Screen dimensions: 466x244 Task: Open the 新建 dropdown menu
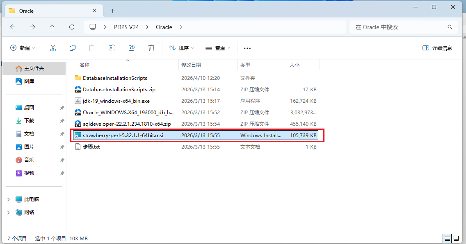(x=23, y=48)
